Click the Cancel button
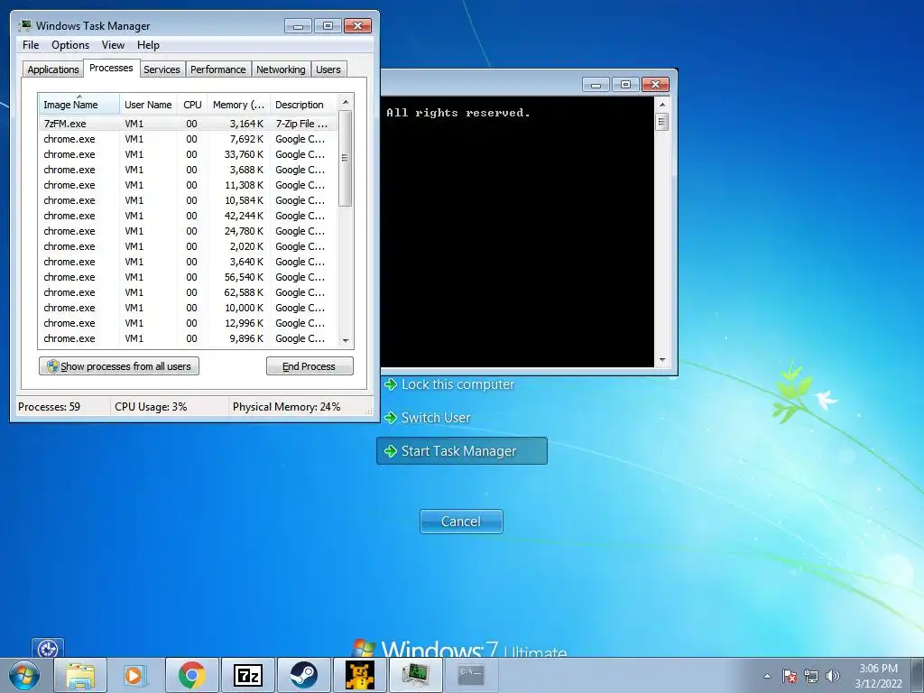The height and width of the screenshot is (693, 924). tap(461, 522)
